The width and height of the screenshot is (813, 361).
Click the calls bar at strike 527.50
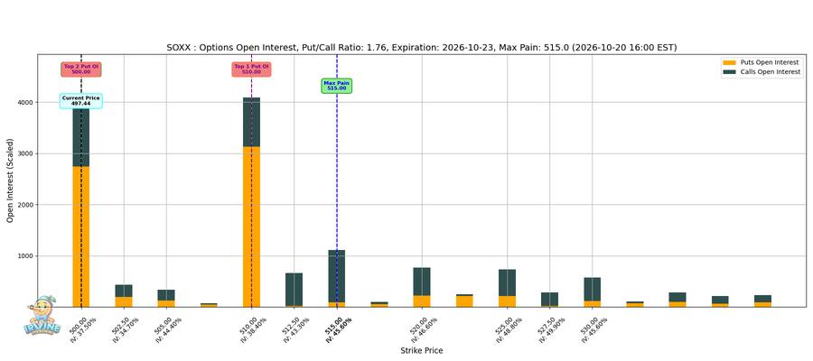[549, 299]
